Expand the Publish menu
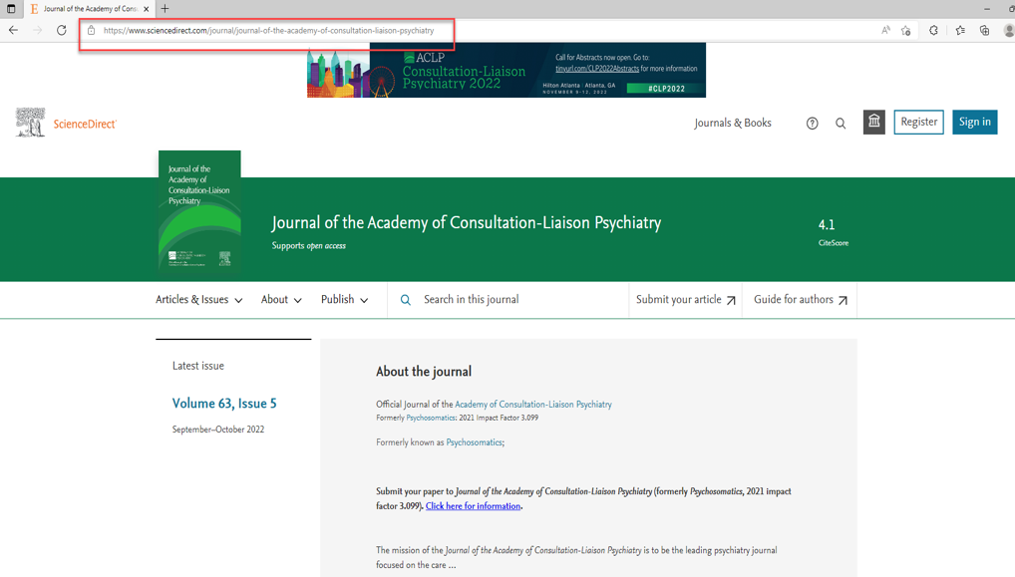 point(344,300)
